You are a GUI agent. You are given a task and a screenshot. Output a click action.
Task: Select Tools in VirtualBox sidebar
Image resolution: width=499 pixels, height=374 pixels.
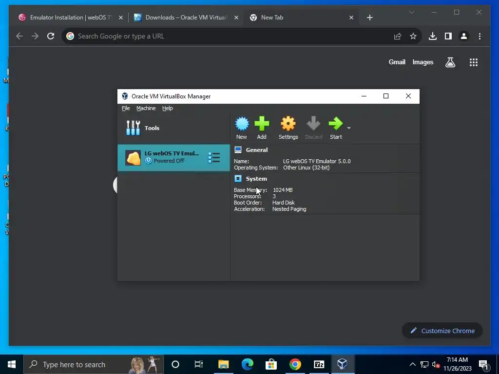(x=174, y=128)
